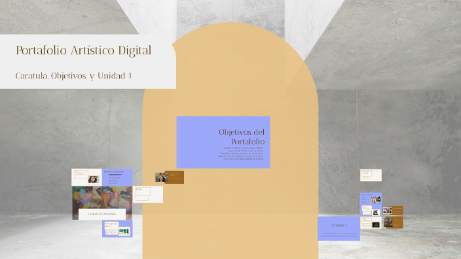
Task: Select the paragraph under "Objetivos del Portafolio"
Action: 241,154
